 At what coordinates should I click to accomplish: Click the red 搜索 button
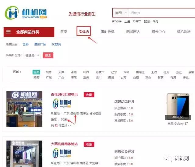click(48, 55)
